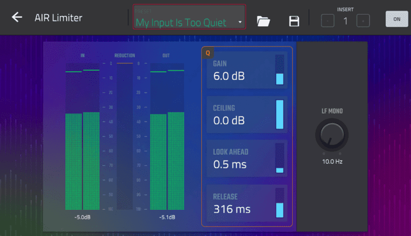Save preset with the floppy disk icon
Viewport: 411px width, 236px height.
pyautogui.click(x=294, y=21)
